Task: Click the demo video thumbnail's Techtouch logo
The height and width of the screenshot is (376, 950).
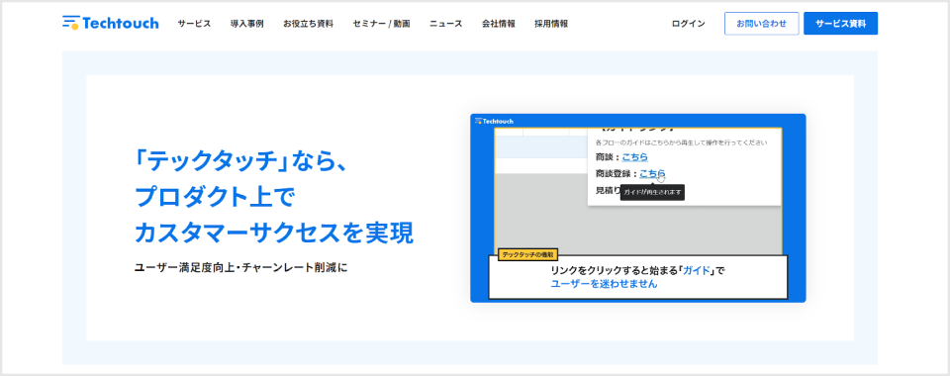Action: pos(494,121)
